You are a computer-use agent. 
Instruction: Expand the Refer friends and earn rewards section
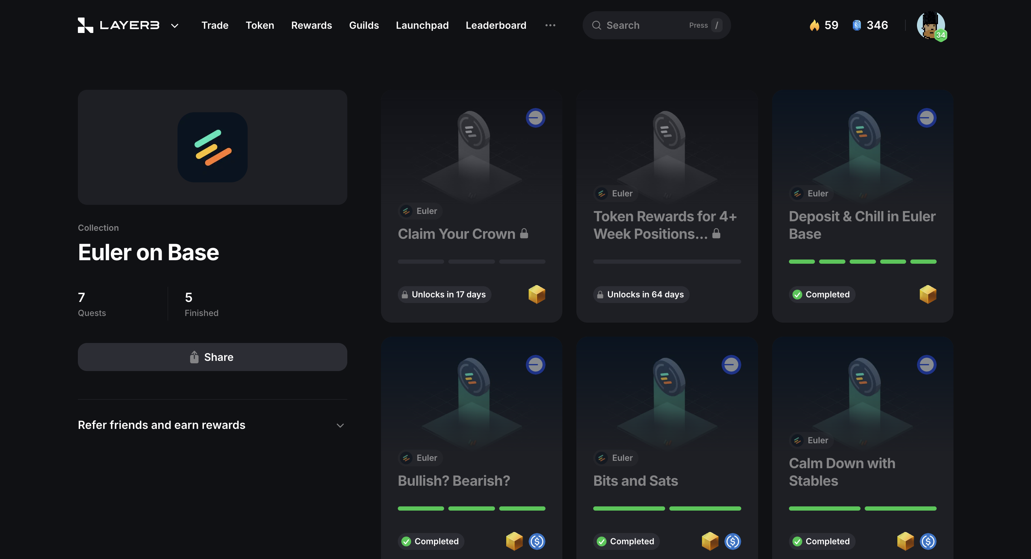click(213, 425)
